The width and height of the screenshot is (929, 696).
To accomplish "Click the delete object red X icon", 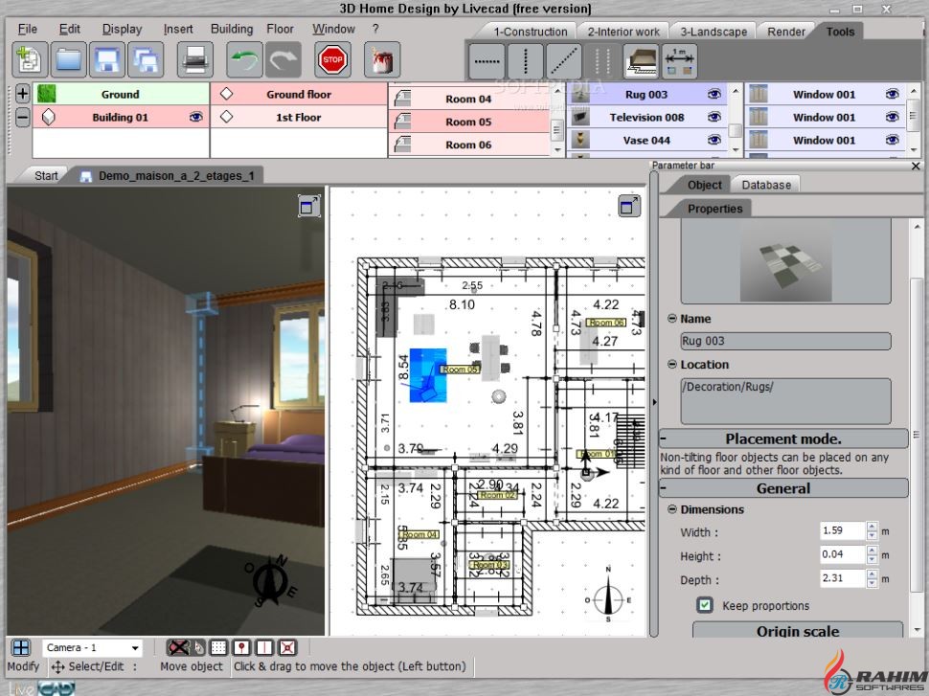I will pyautogui.click(x=178, y=647).
